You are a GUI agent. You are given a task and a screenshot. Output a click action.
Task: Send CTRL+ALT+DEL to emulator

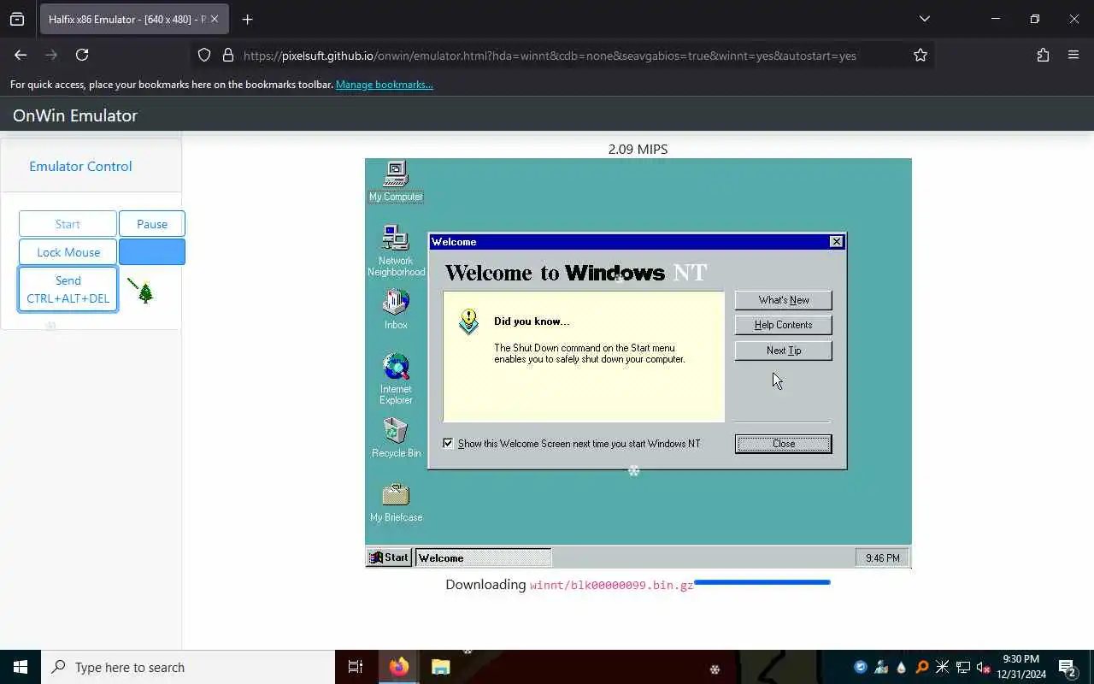click(68, 289)
